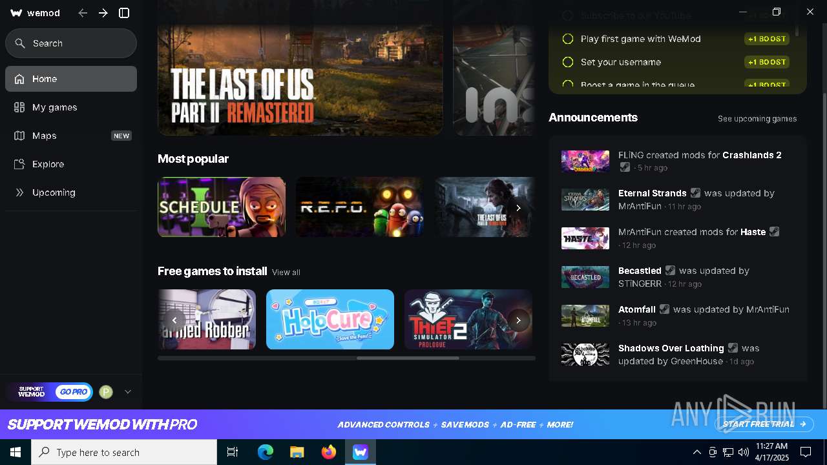Toggle Set your username task circle
Viewport: 827px width, 465px height.
(568, 62)
